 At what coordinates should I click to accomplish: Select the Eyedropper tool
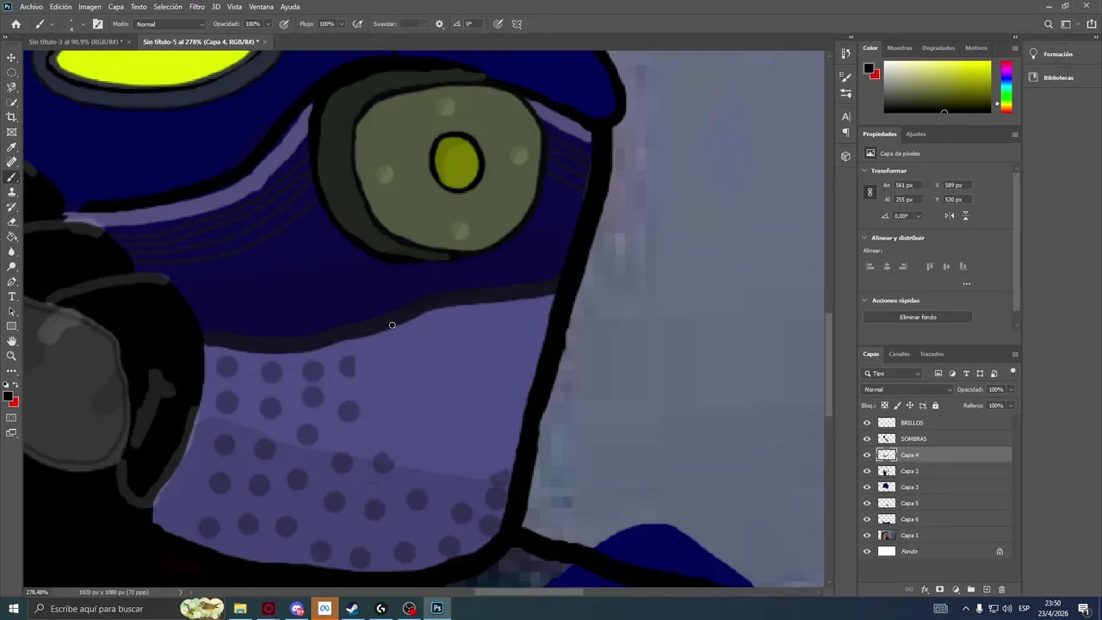click(x=11, y=147)
